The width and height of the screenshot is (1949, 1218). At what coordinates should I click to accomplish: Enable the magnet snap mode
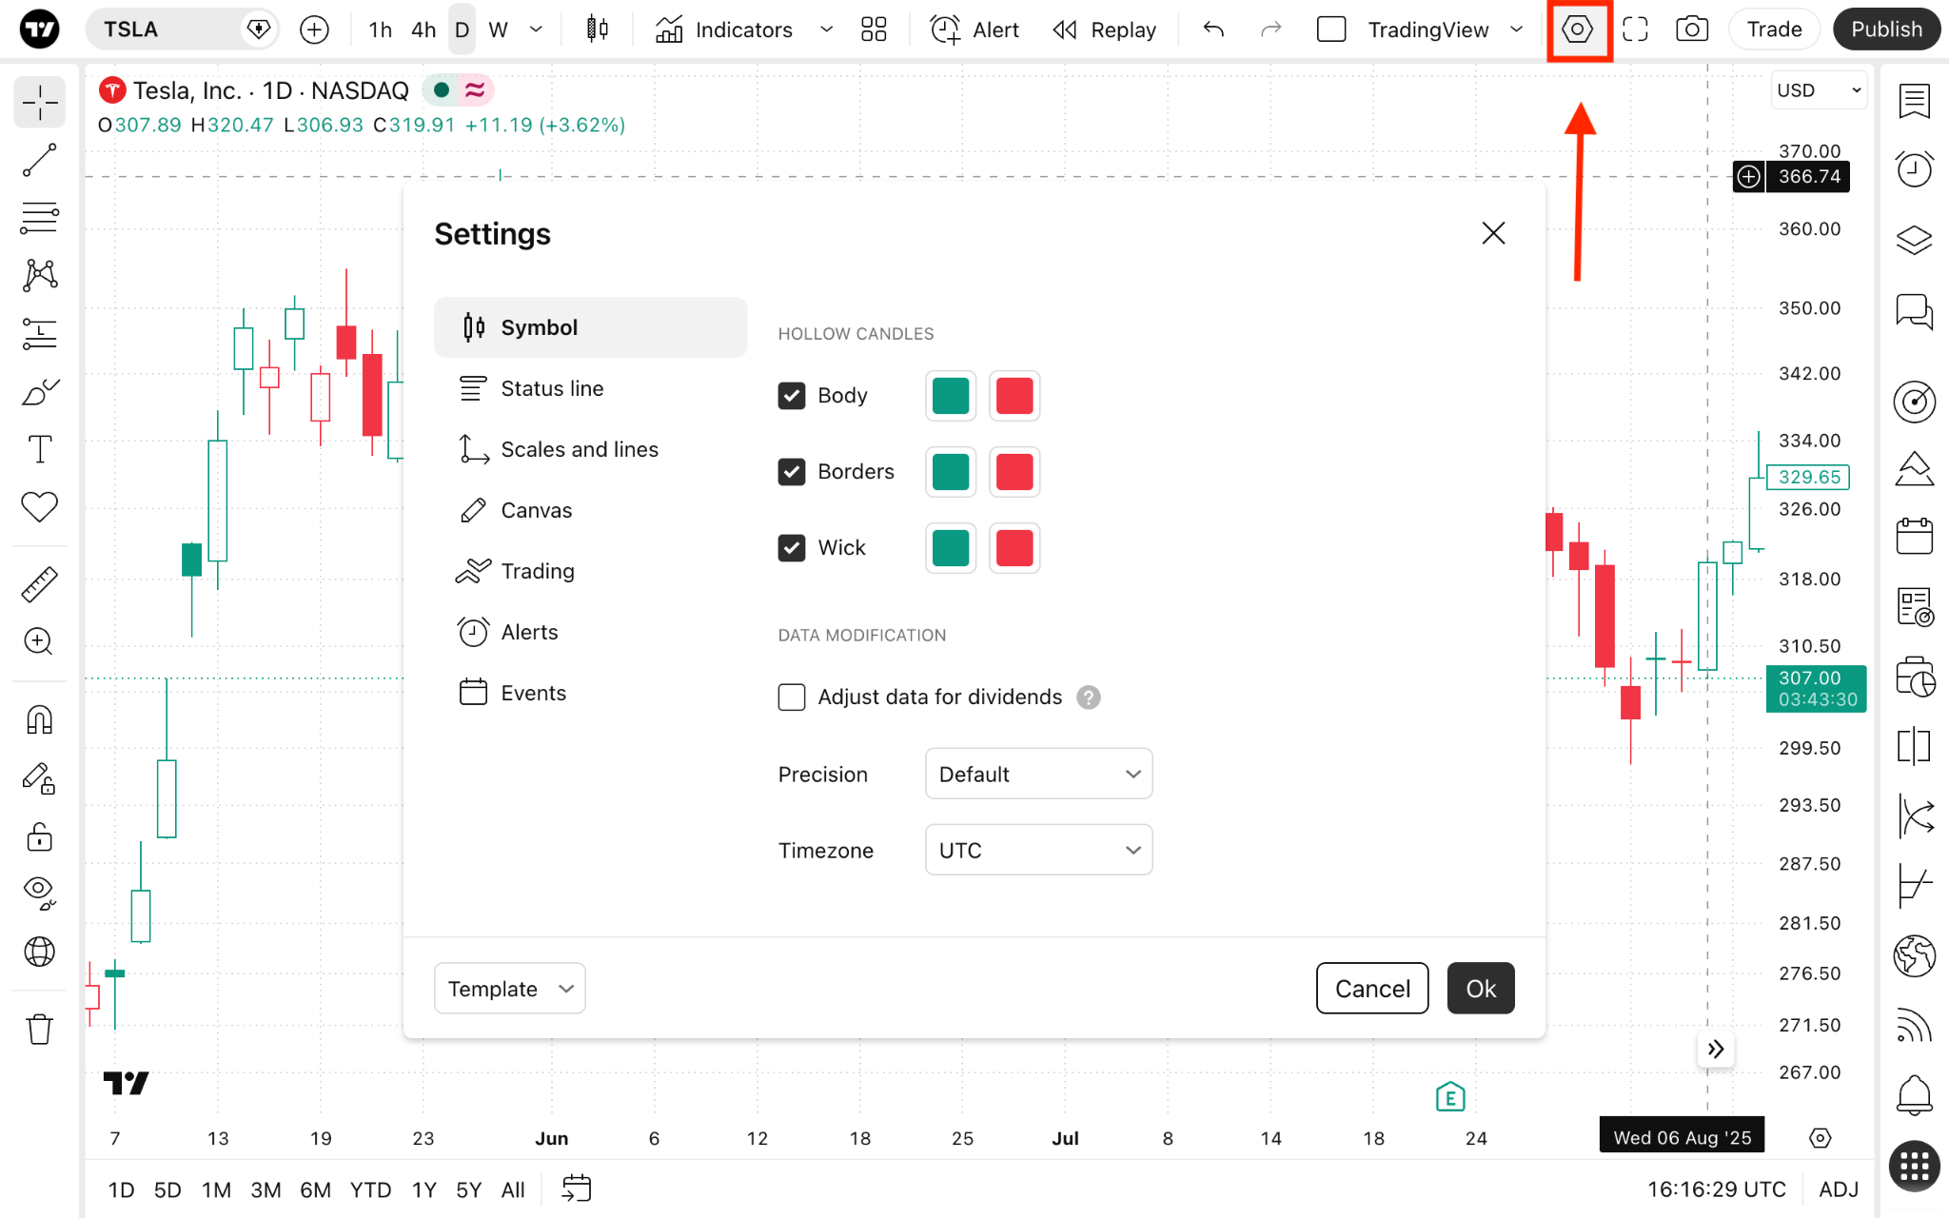[39, 719]
